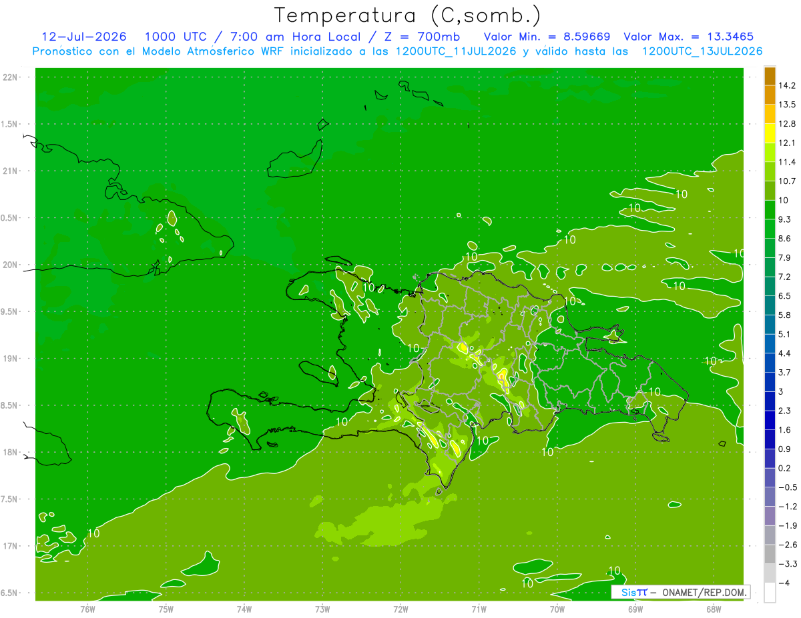This screenshot has width=801, height=618.
Task: Pick the dark orange swatch above 14.2
Action: [x=770, y=76]
